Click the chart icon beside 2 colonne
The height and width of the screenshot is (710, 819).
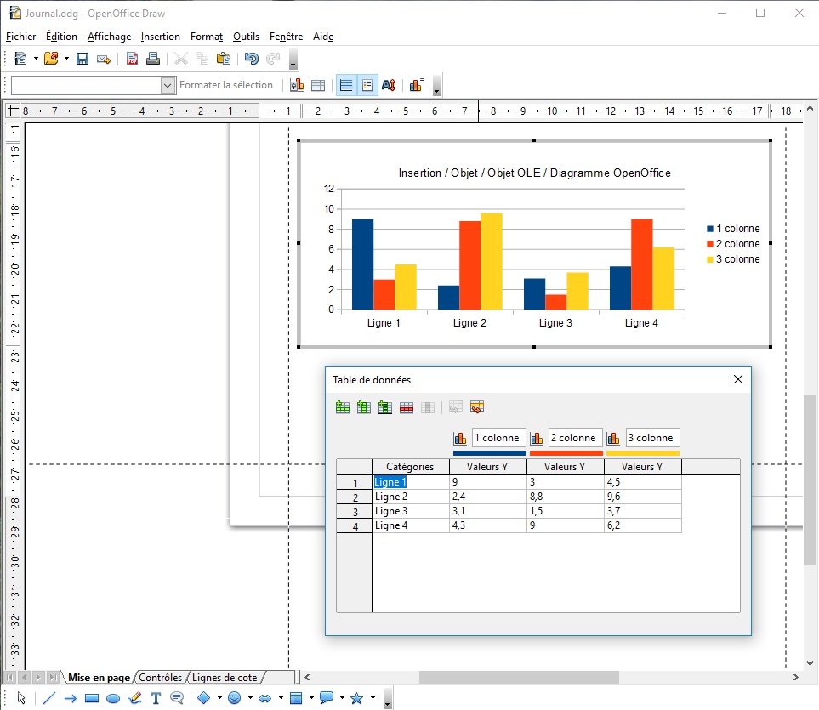[537, 438]
